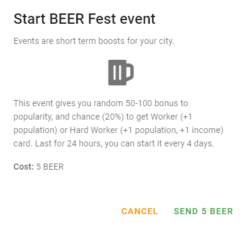Click the beer mug icon
The height and width of the screenshot is (227, 242).
(x=121, y=73)
